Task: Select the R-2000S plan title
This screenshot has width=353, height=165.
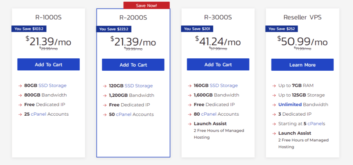Action: click(x=133, y=17)
